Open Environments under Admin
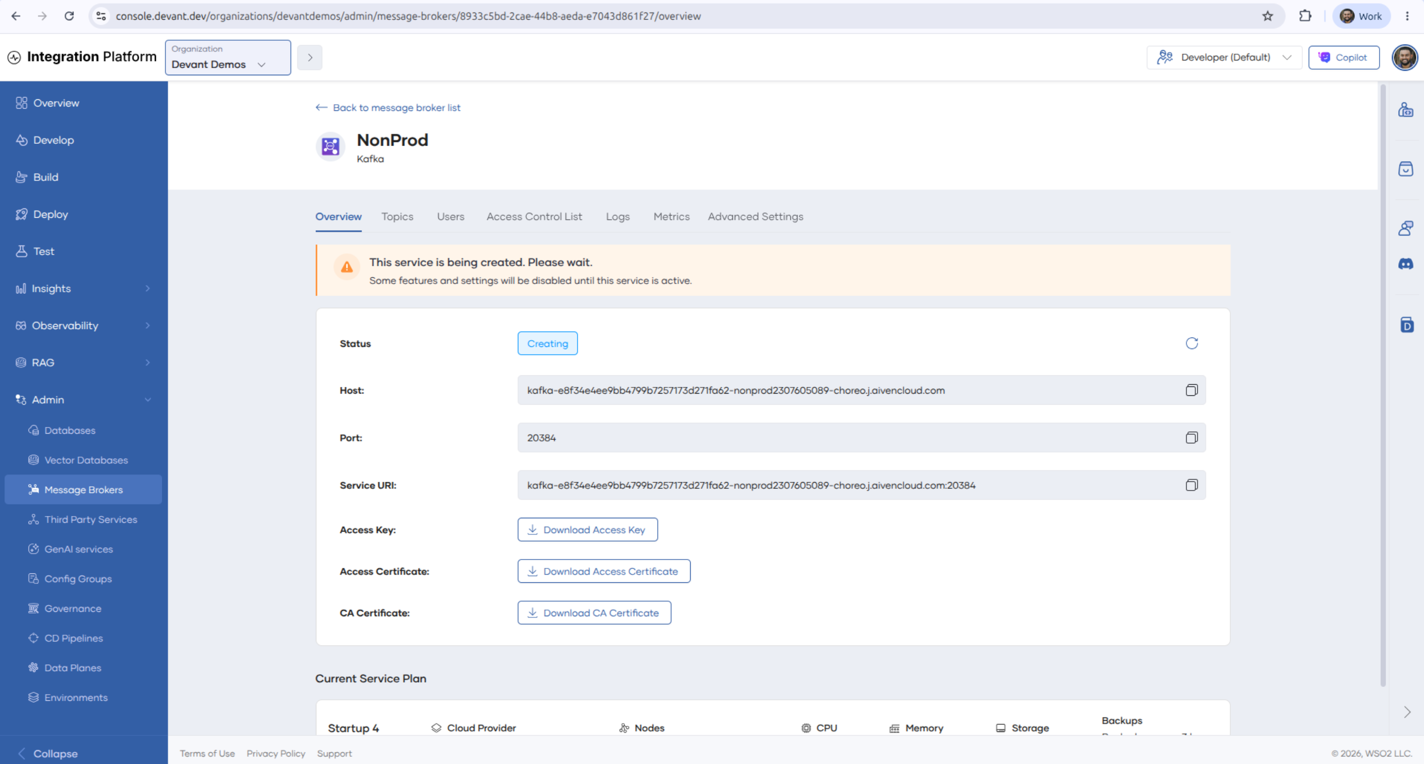The width and height of the screenshot is (1424, 764). [x=83, y=698]
